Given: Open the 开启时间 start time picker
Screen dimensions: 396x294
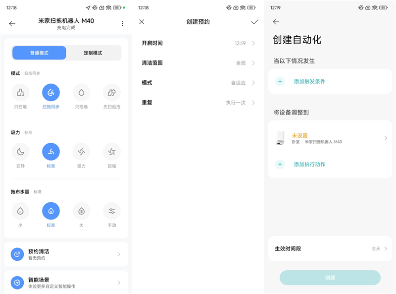Looking at the screenshot, I should pos(198,43).
